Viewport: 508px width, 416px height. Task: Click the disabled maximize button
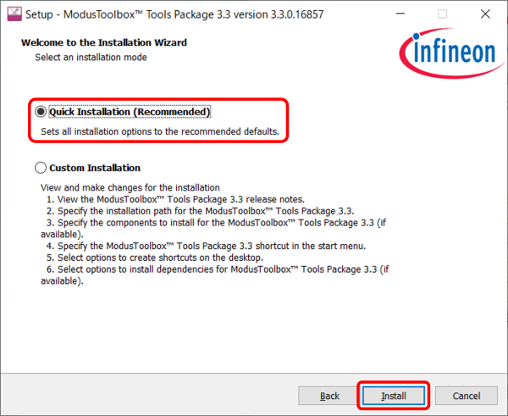[x=443, y=14]
